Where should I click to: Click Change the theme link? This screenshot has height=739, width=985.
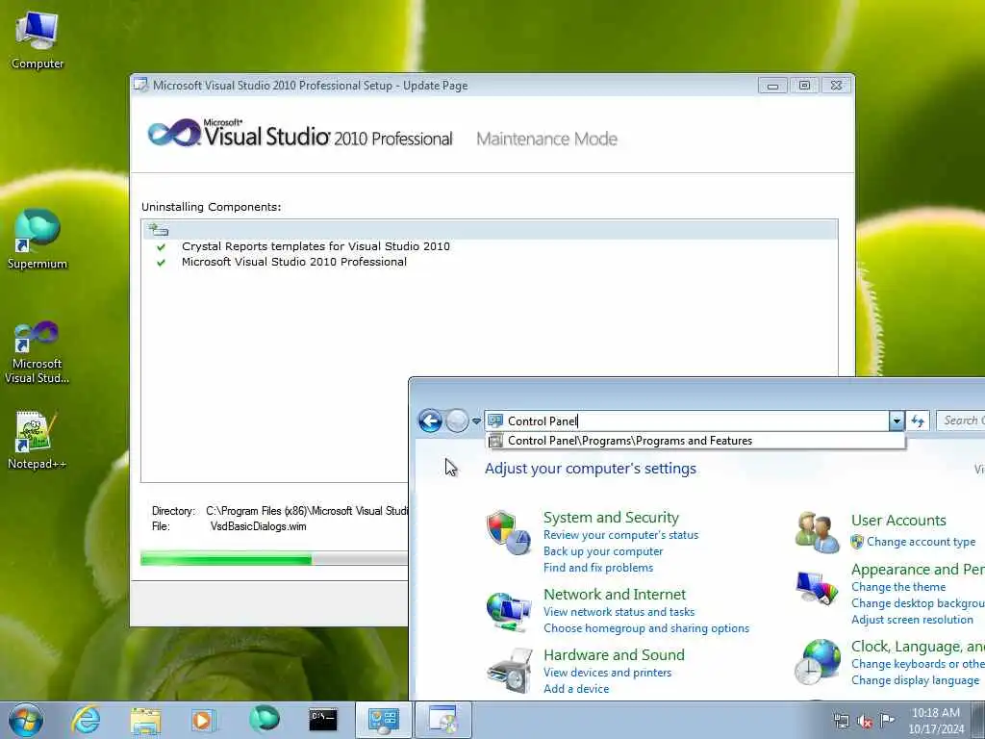pyautogui.click(x=898, y=587)
